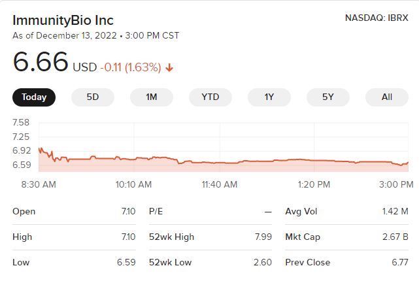
Task: Click the Prev Close value 6.77
Action: click(x=398, y=262)
